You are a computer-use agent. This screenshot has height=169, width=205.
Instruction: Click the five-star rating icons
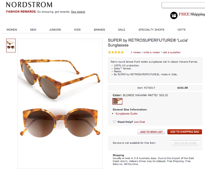point(116,52)
